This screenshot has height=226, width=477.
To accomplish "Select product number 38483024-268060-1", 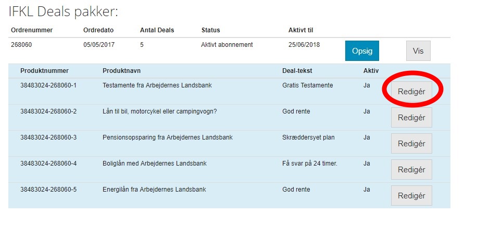I will coord(48,85).
